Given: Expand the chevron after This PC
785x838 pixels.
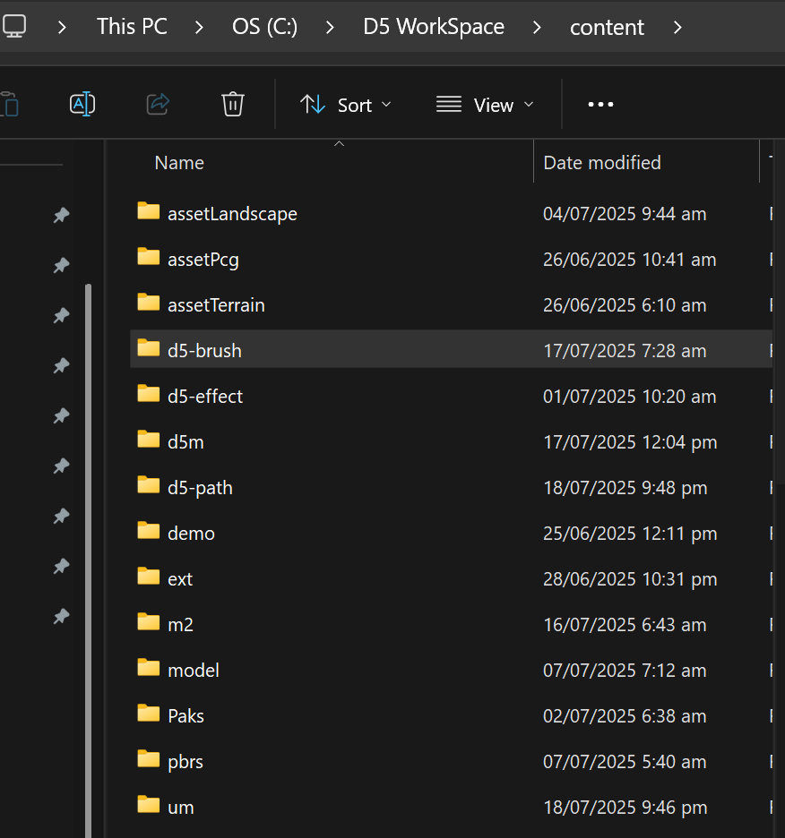Looking at the screenshot, I should pyautogui.click(x=199, y=27).
